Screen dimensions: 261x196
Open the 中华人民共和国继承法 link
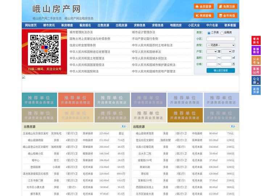click(x=146, y=52)
